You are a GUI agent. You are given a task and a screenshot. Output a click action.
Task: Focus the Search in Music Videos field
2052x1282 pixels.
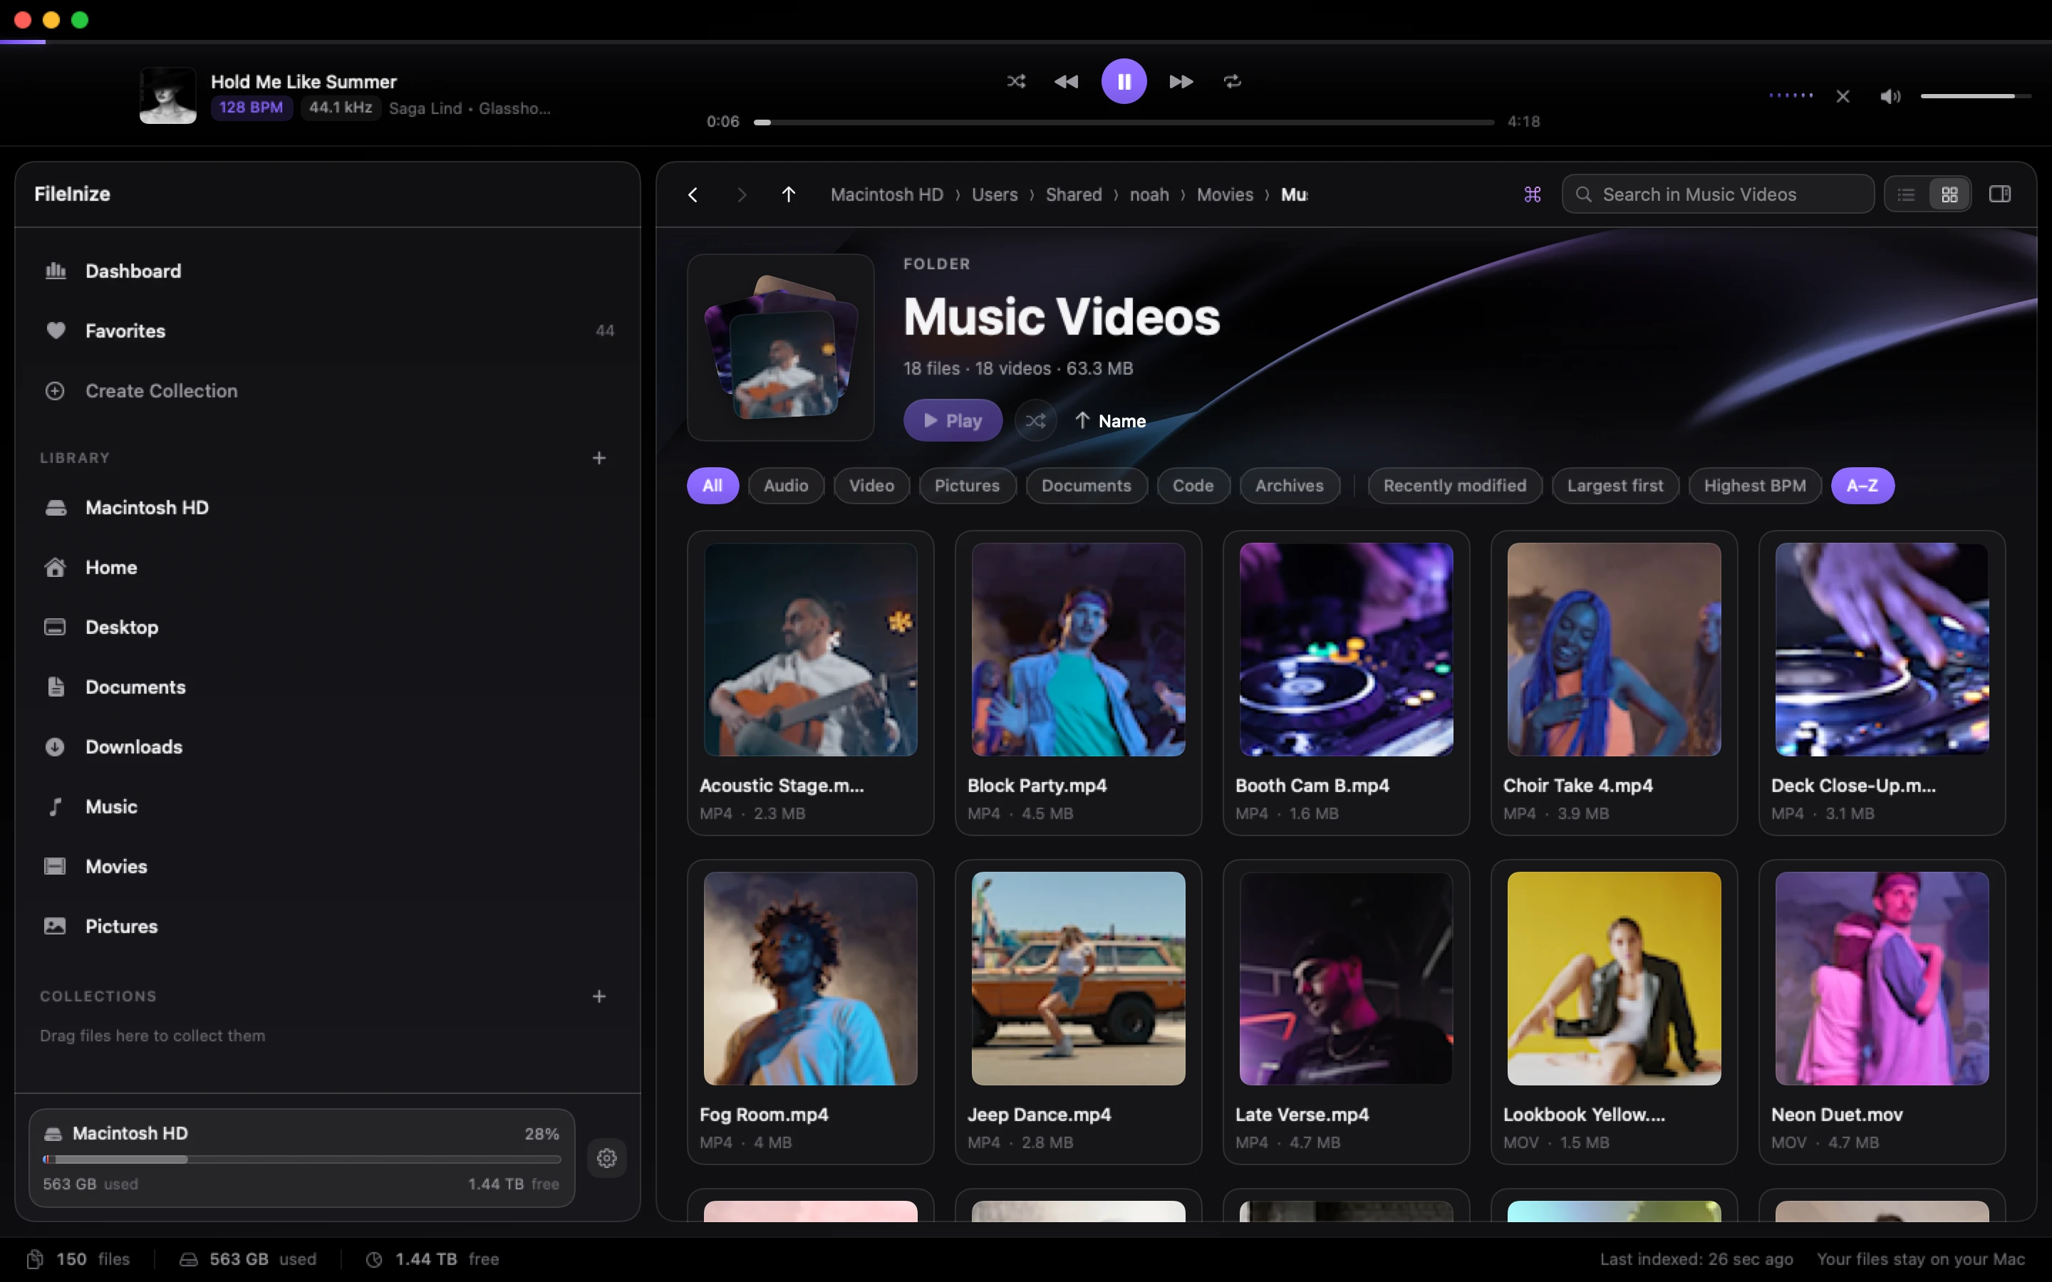[x=1717, y=194]
